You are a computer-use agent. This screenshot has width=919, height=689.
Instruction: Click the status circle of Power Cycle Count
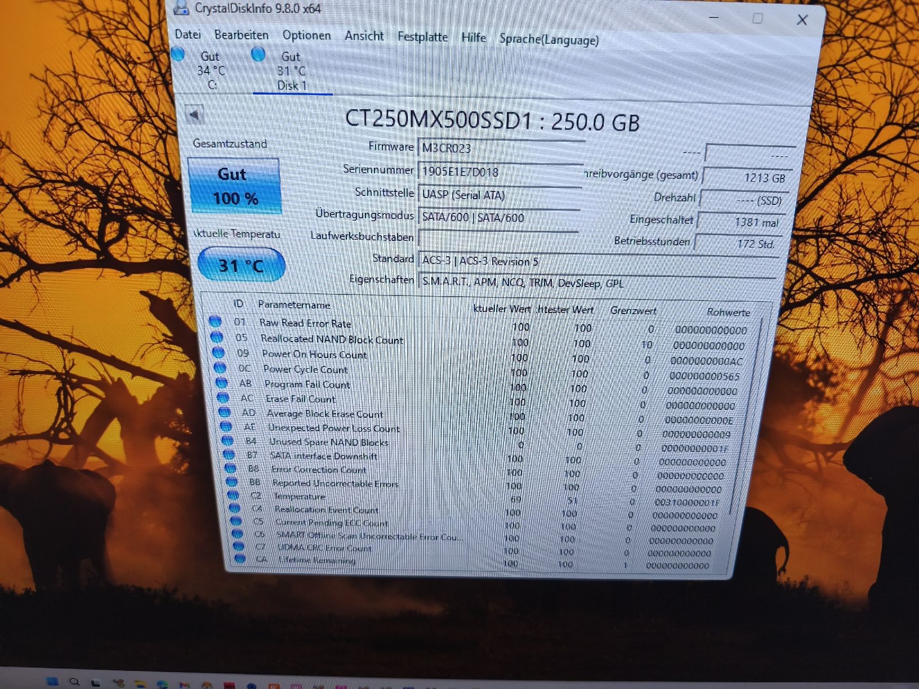click(220, 368)
